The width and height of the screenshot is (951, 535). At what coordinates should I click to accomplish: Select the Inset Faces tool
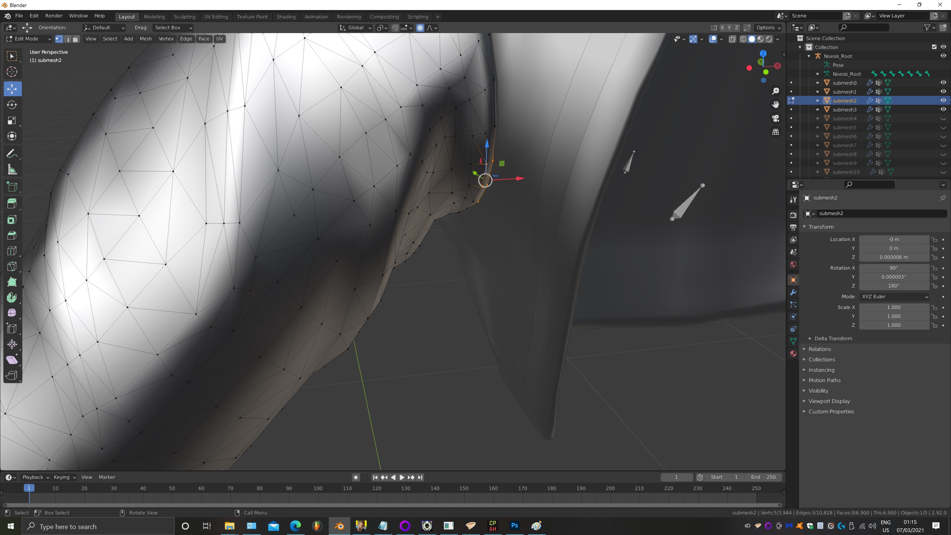[x=12, y=220]
